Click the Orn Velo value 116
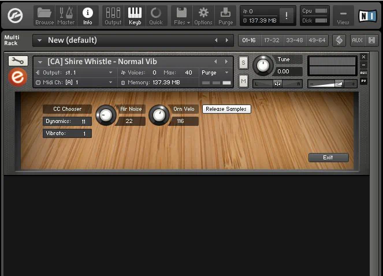The width and height of the screenshot is (383, 276). click(x=181, y=121)
